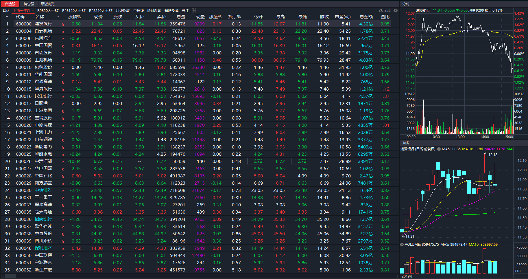
Task: Click the horizontal scrollbar thumb at bottom
Action: point(10,276)
